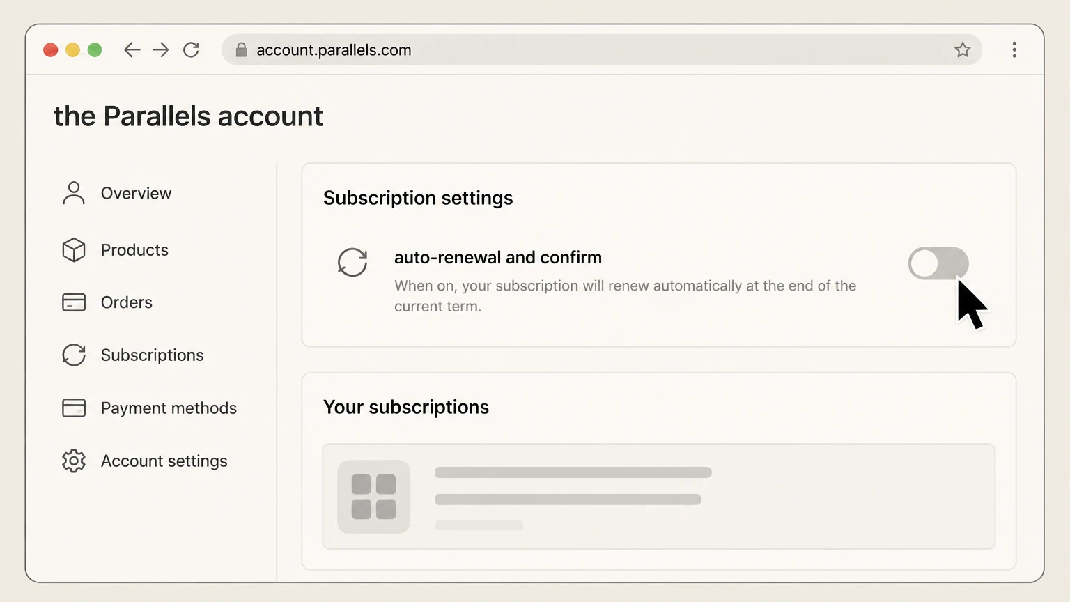Go to Products in the sidebar
The image size is (1070, 602).
point(134,249)
